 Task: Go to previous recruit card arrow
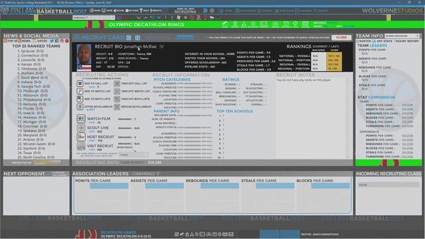(129, 38)
